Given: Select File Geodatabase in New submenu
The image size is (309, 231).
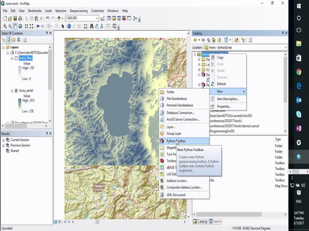Looking at the screenshot, I should (177, 99).
